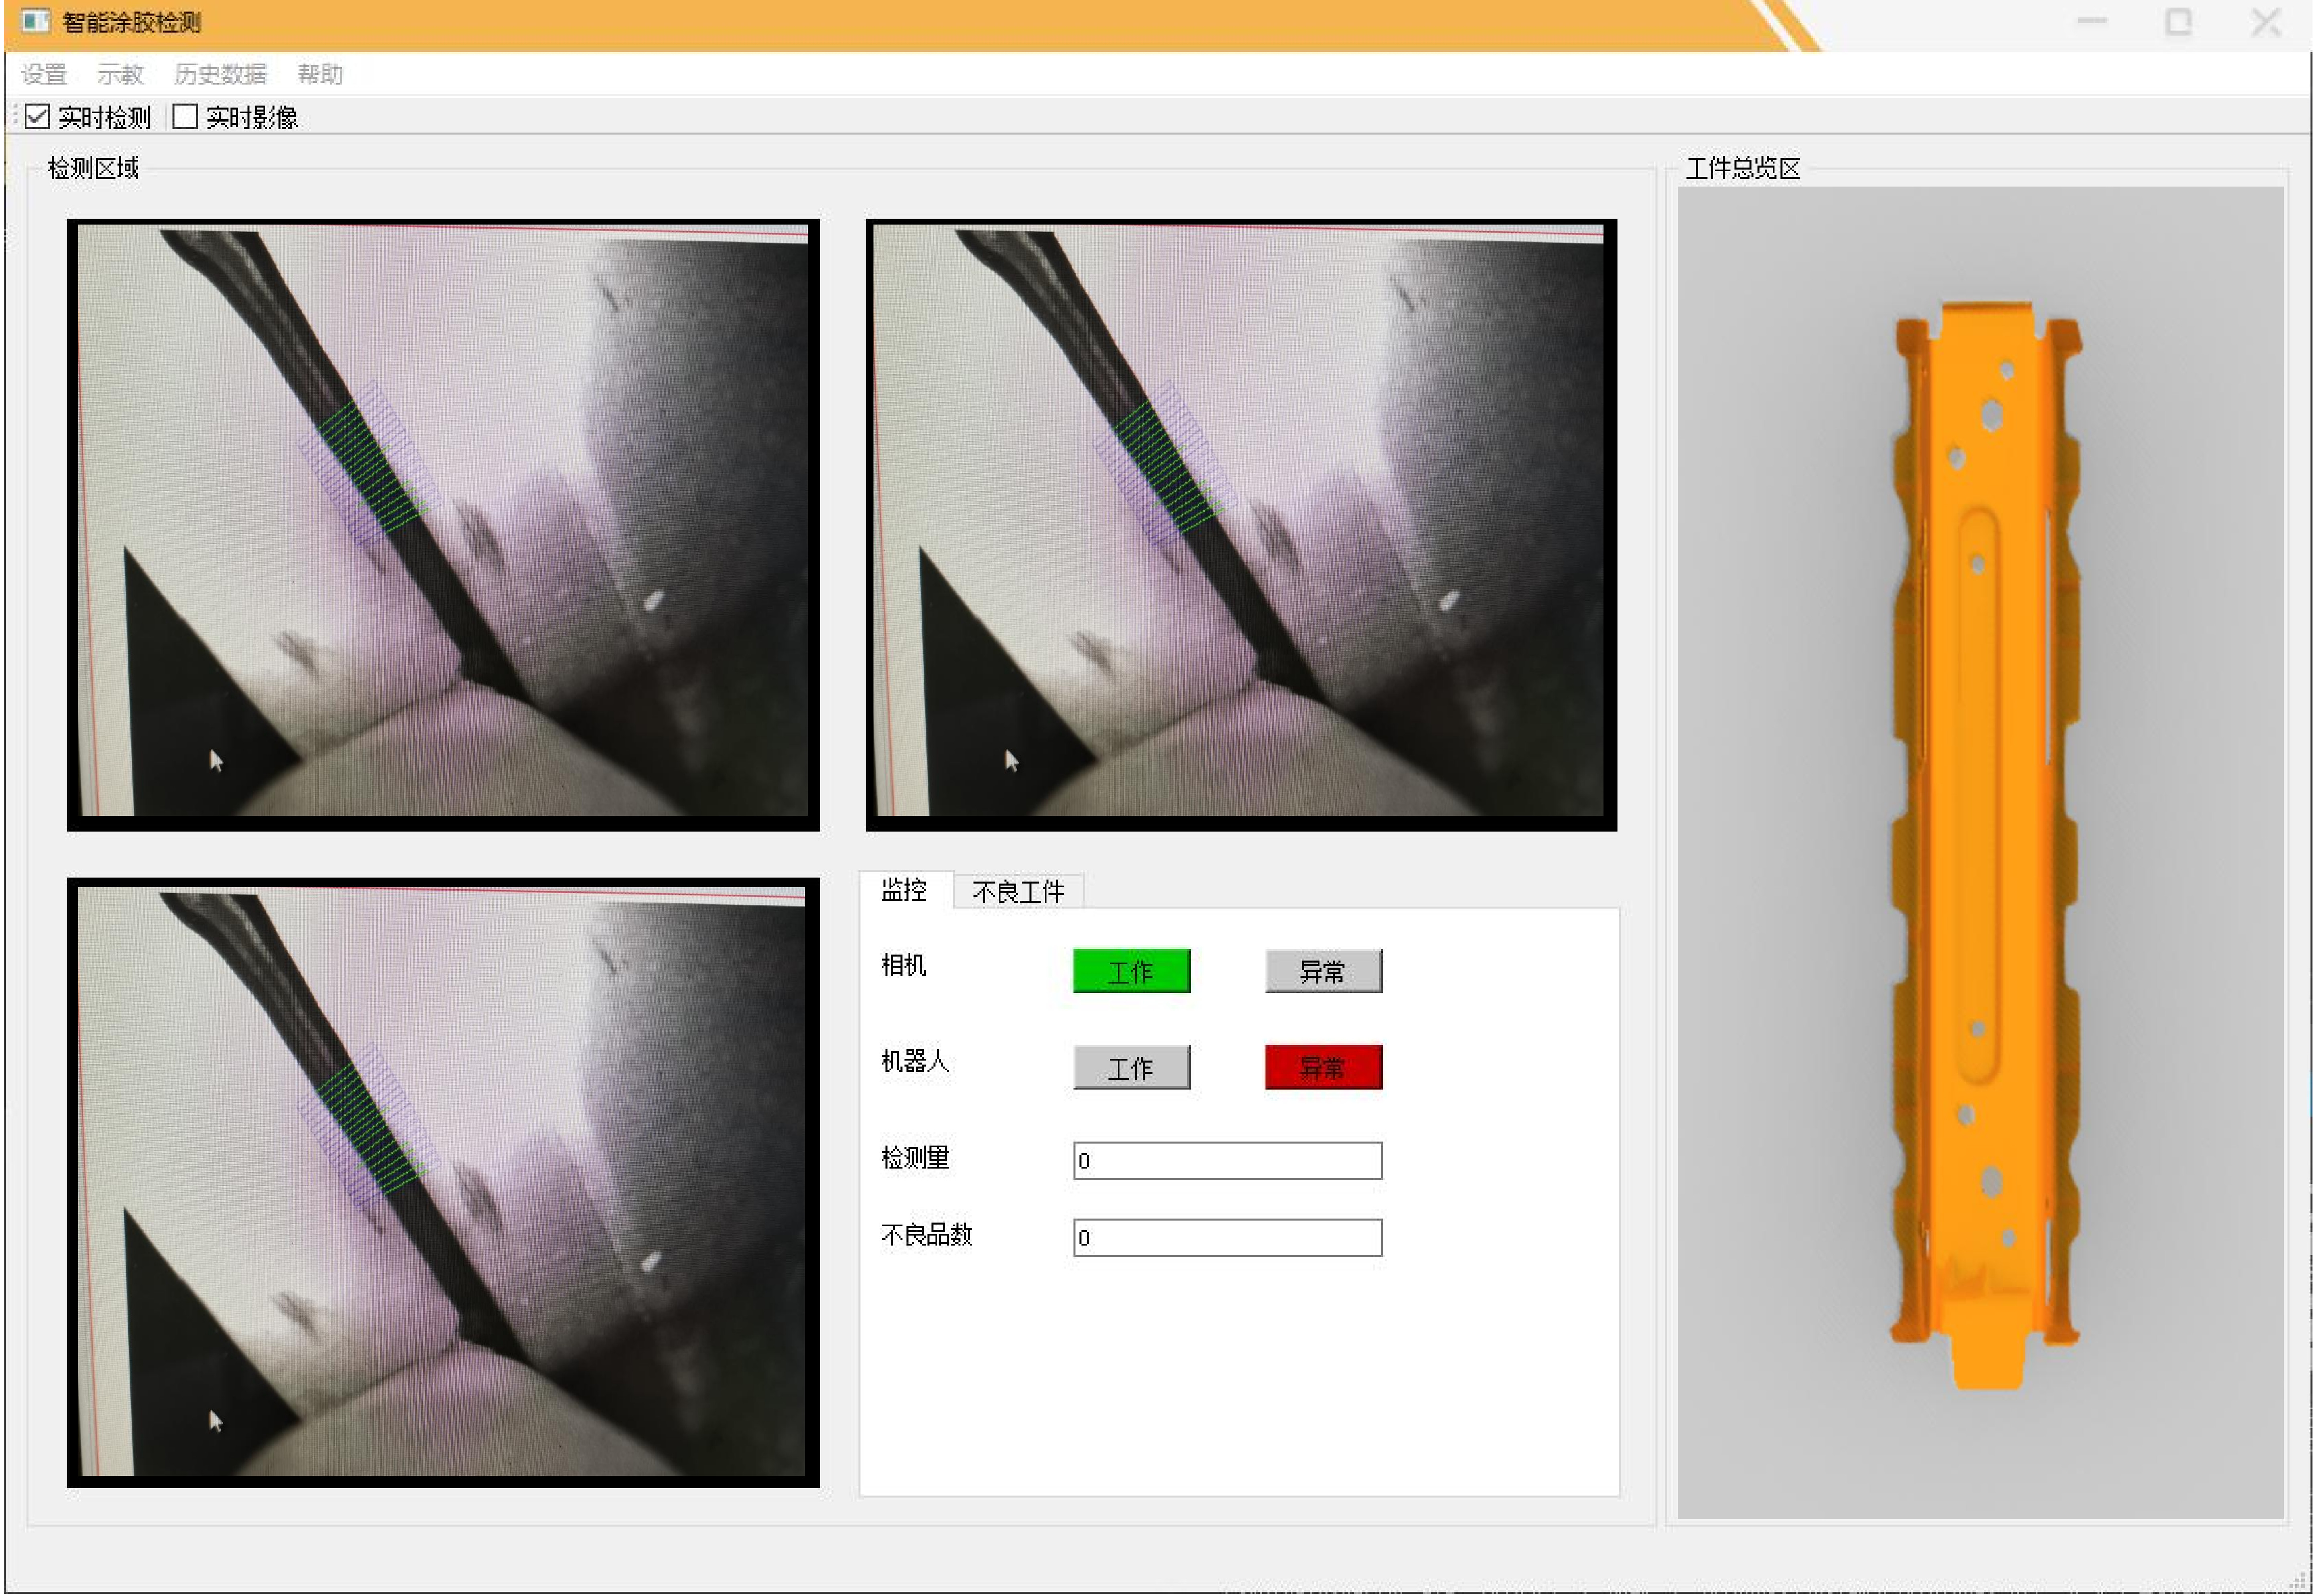Click the 检测量 input field
2315x1596 pixels.
[x=1227, y=1161]
